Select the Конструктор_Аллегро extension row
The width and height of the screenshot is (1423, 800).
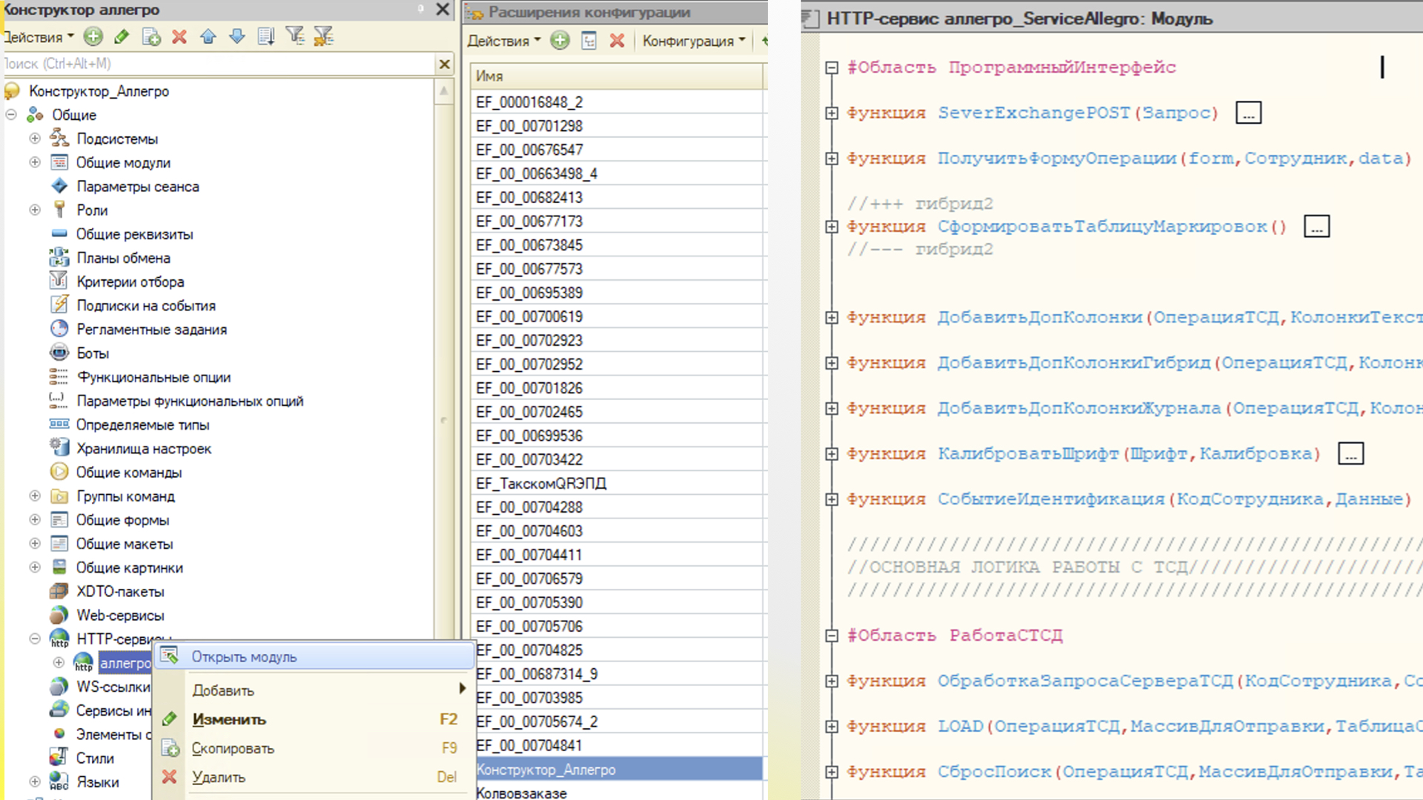(617, 770)
